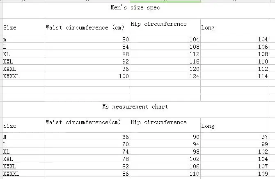Select Long value 97
The height and width of the screenshot is (179, 275).
(x=235, y=136)
